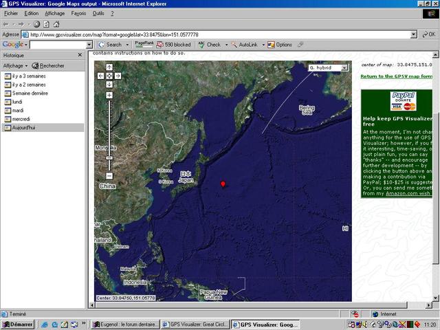Pan the map left with arrow

click(100, 76)
